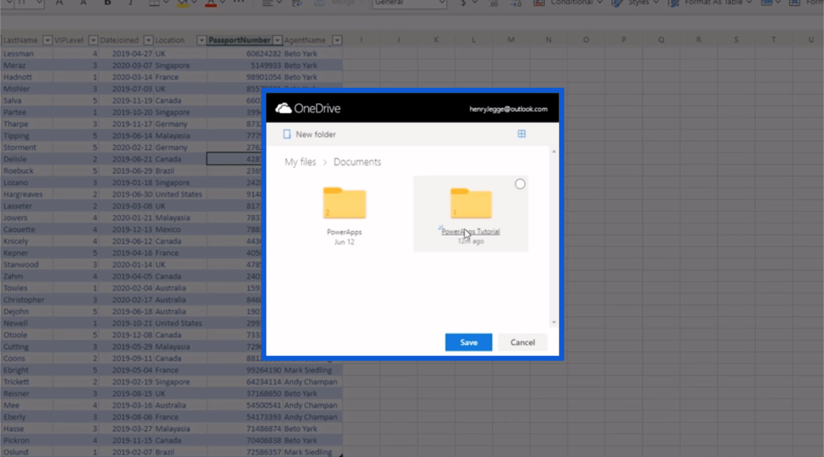Open the VIPLevel column filter dropdown
Screen dimensions: 824x457
93,40
